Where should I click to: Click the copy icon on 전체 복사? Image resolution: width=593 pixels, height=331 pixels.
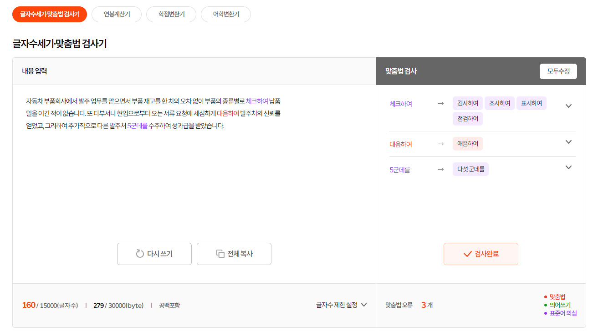pyautogui.click(x=220, y=254)
